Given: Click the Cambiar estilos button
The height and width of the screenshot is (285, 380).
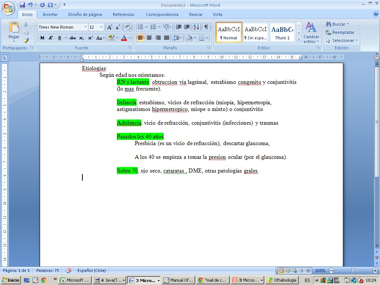Looking at the screenshot, I should tap(311, 33).
